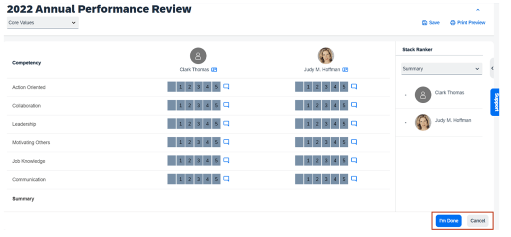Rate Clark Thomas 1 for Motivating Others

coord(180,142)
